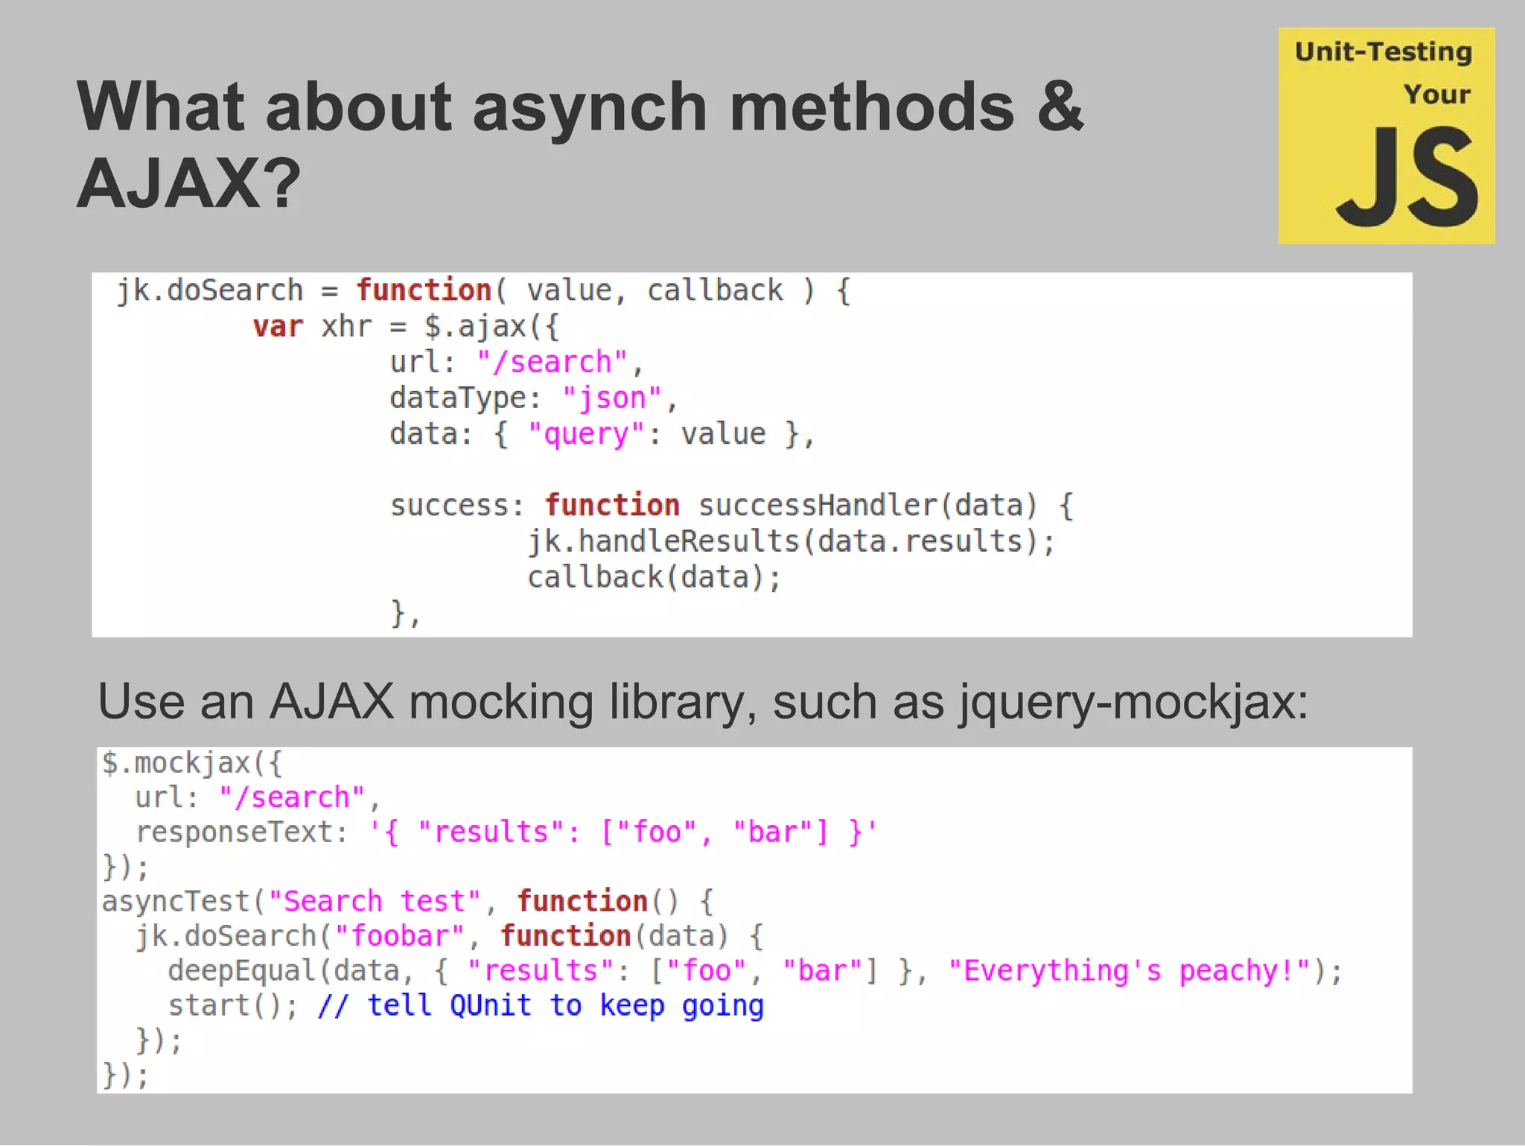1525x1146 pixels.
Task: Click the asyncTest "Search test" line
Action: [x=407, y=902]
